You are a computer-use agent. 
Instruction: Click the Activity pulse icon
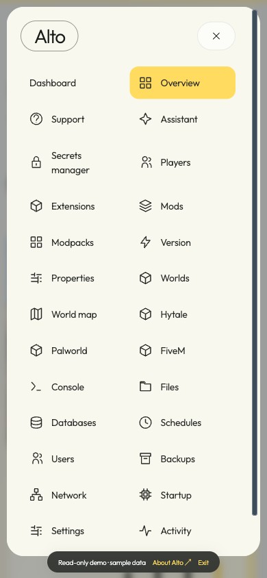[x=145, y=531]
